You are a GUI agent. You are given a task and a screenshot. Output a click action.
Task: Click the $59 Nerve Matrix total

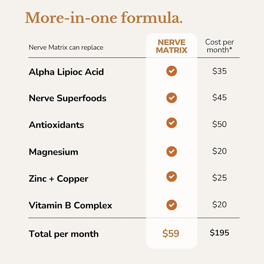tap(171, 233)
